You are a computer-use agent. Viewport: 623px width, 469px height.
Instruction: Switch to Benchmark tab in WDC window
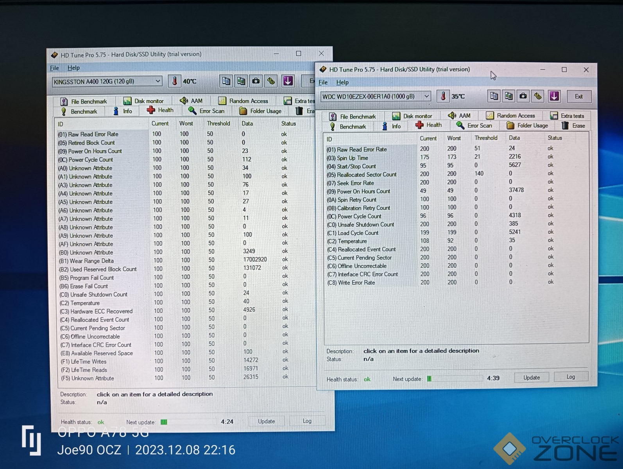click(347, 127)
